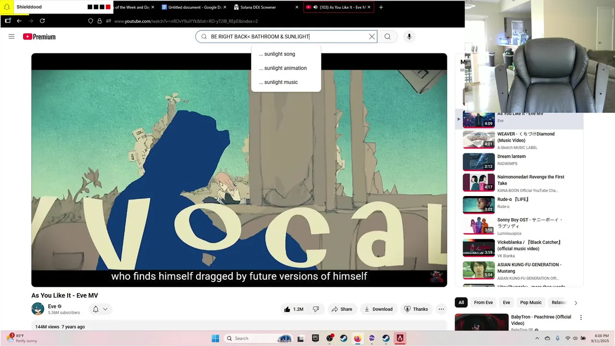This screenshot has width=615, height=346.
Task: Open the Apex Legends taskbar icon
Action: click(400, 338)
